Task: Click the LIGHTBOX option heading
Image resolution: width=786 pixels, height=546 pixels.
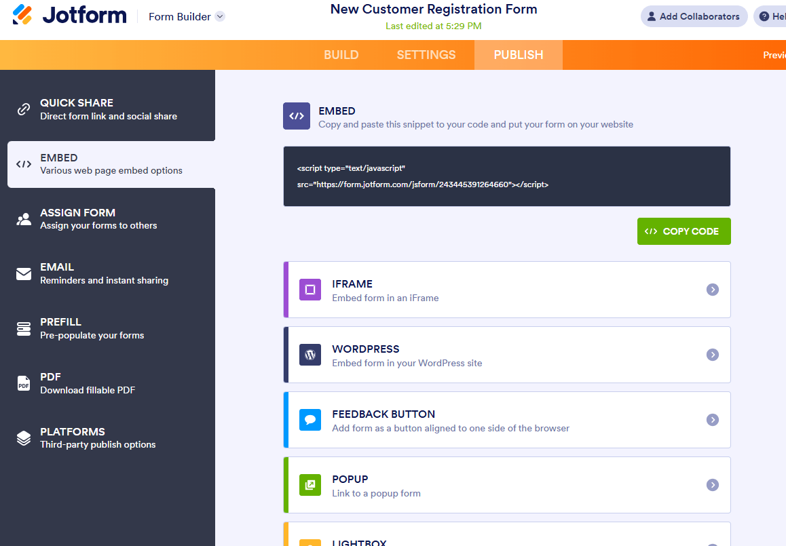Action: 359,543
